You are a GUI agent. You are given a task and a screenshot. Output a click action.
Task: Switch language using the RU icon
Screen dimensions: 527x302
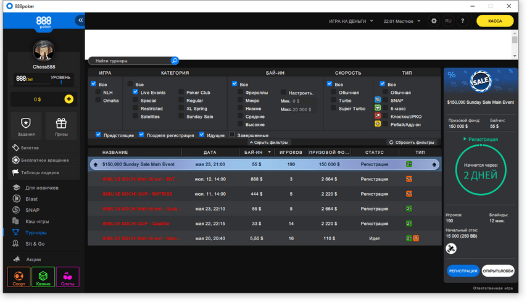(448, 21)
